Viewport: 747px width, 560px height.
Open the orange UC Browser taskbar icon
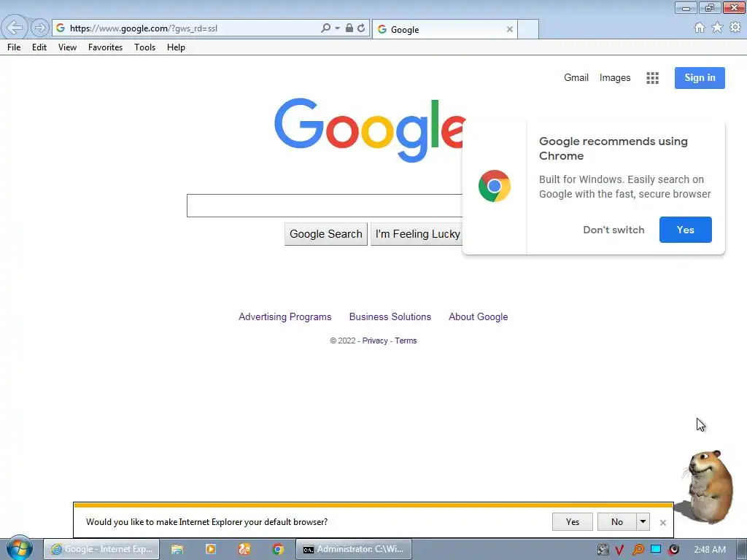[x=244, y=549]
